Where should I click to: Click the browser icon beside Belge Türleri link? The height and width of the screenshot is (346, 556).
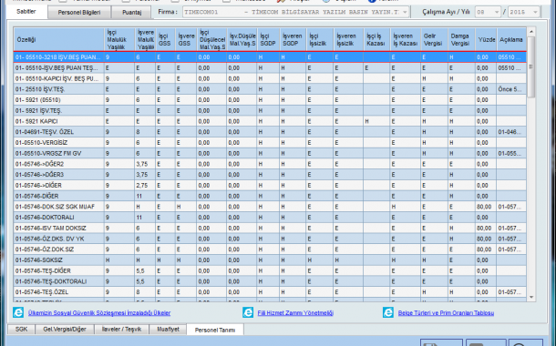388,312
